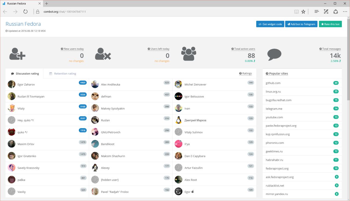The width and height of the screenshot is (350, 201).
Task: Click Add bot to Telegram button
Action: pyautogui.click(x=302, y=24)
